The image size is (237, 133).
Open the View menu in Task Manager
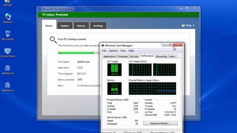(123, 51)
